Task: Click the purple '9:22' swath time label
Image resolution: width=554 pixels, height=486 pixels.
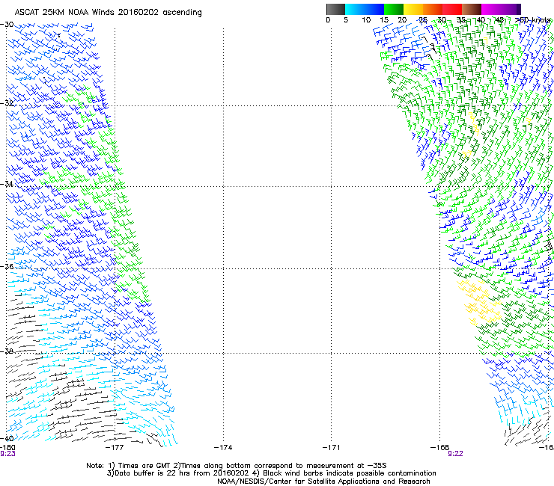Action: pos(455,454)
